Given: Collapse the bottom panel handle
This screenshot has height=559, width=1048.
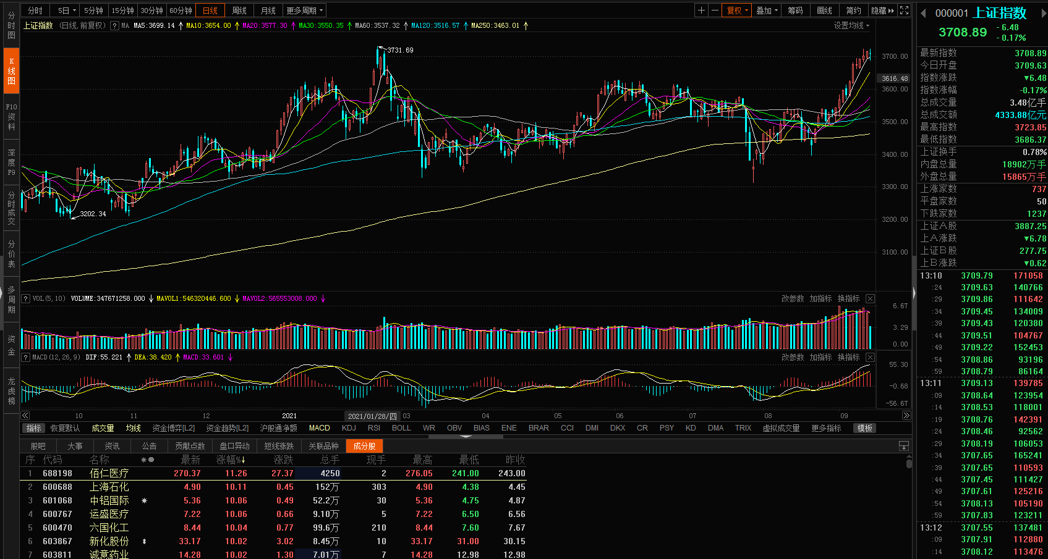Looking at the screenshot, I should 466,436.
